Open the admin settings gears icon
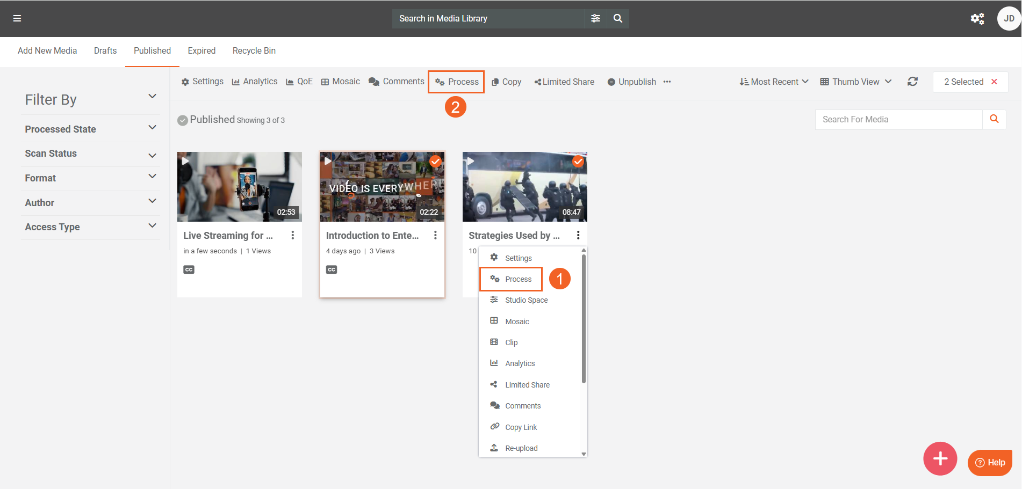 point(977,19)
